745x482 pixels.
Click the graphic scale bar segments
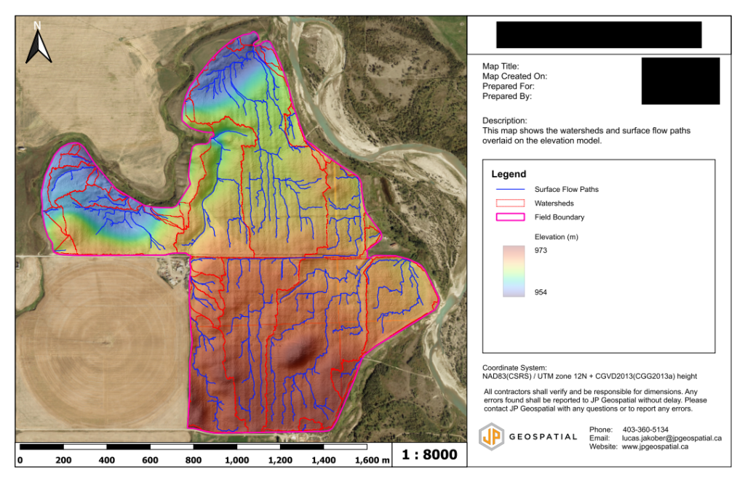(x=194, y=447)
